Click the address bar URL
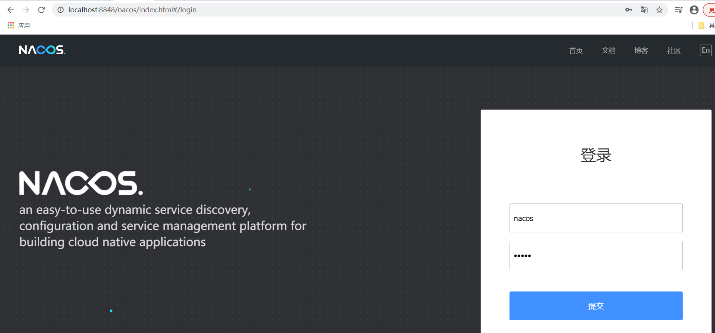The width and height of the screenshot is (715, 333). [132, 10]
